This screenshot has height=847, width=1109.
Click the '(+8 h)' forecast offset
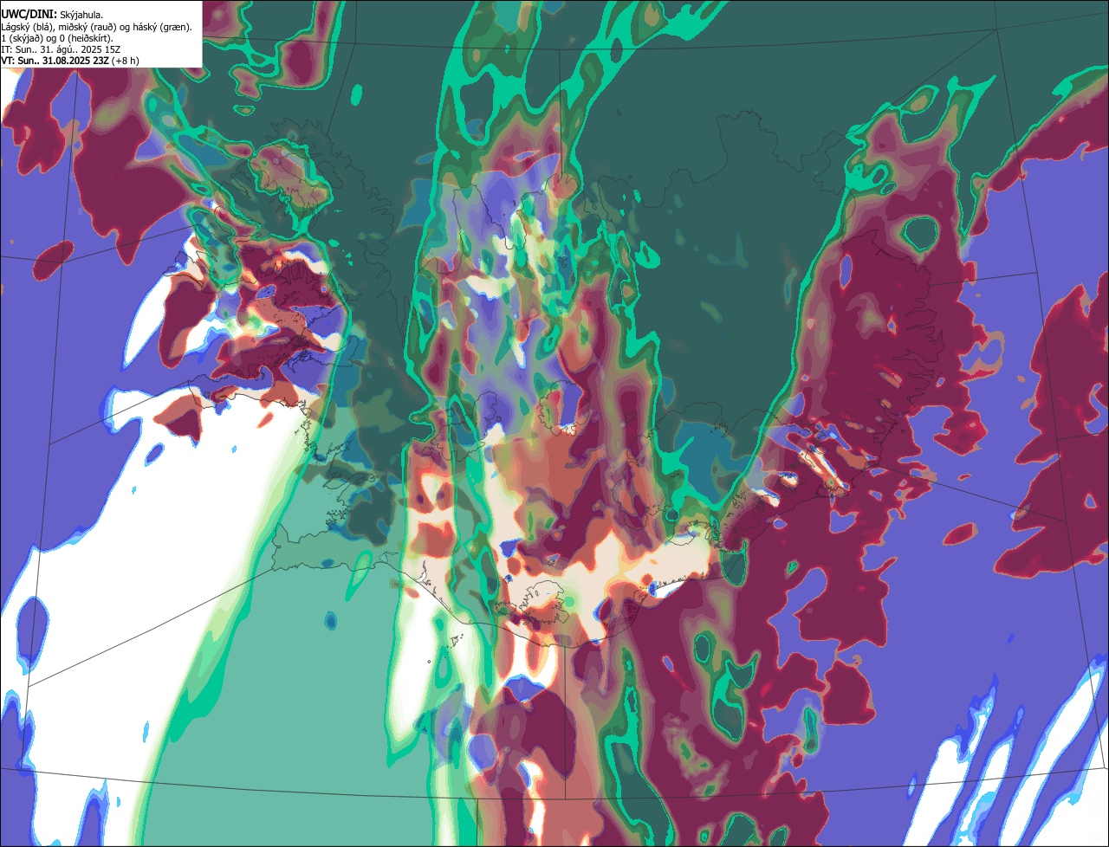click(x=125, y=61)
